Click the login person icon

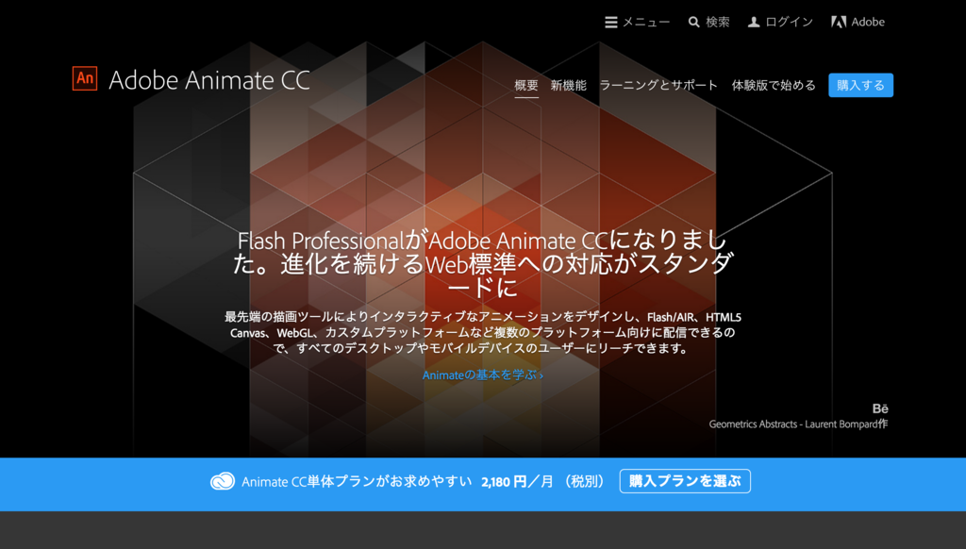(x=754, y=23)
